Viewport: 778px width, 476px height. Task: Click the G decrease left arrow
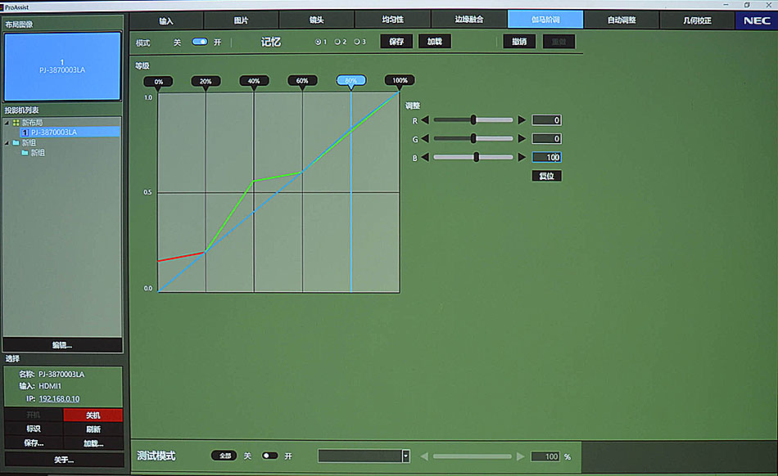[x=425, y=138]
